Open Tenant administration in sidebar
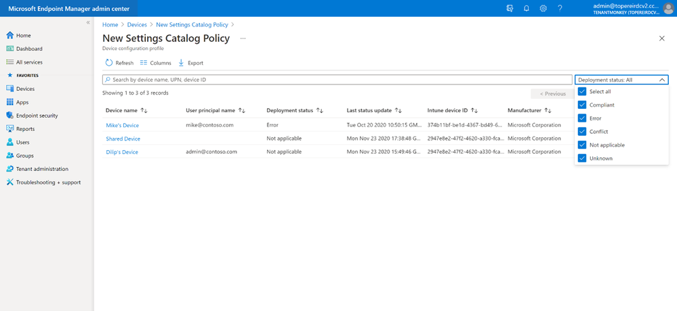Screen dimensions: 677x311 point(42,169)
